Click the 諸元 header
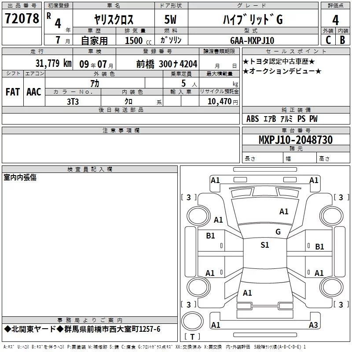The width and height of the screenshot is (352, 352). (296, 149)
